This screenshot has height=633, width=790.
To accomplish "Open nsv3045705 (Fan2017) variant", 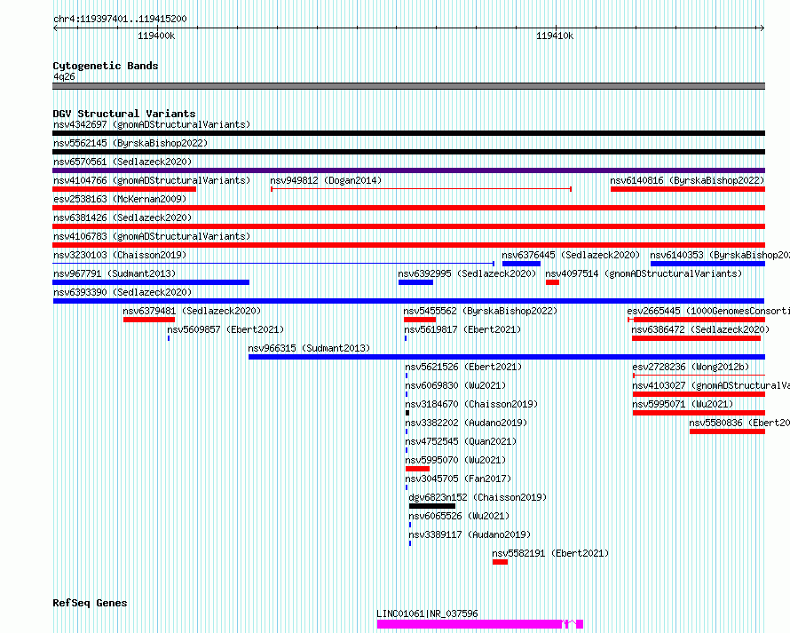I will [x=458, y=479].
